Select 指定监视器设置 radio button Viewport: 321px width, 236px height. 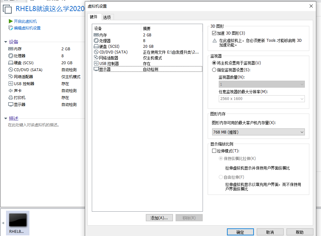pos(214,70)
